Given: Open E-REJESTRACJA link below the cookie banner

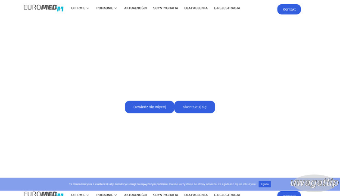Looking at the screenshot, I should pos(227,195).
